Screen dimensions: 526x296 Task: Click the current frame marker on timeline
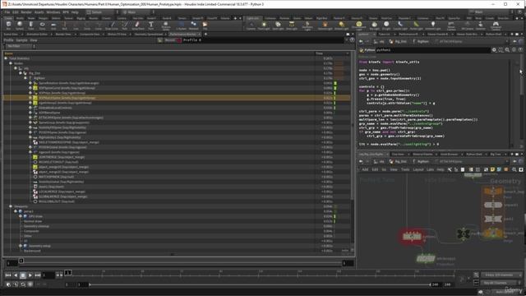click(x=68, y=272)
